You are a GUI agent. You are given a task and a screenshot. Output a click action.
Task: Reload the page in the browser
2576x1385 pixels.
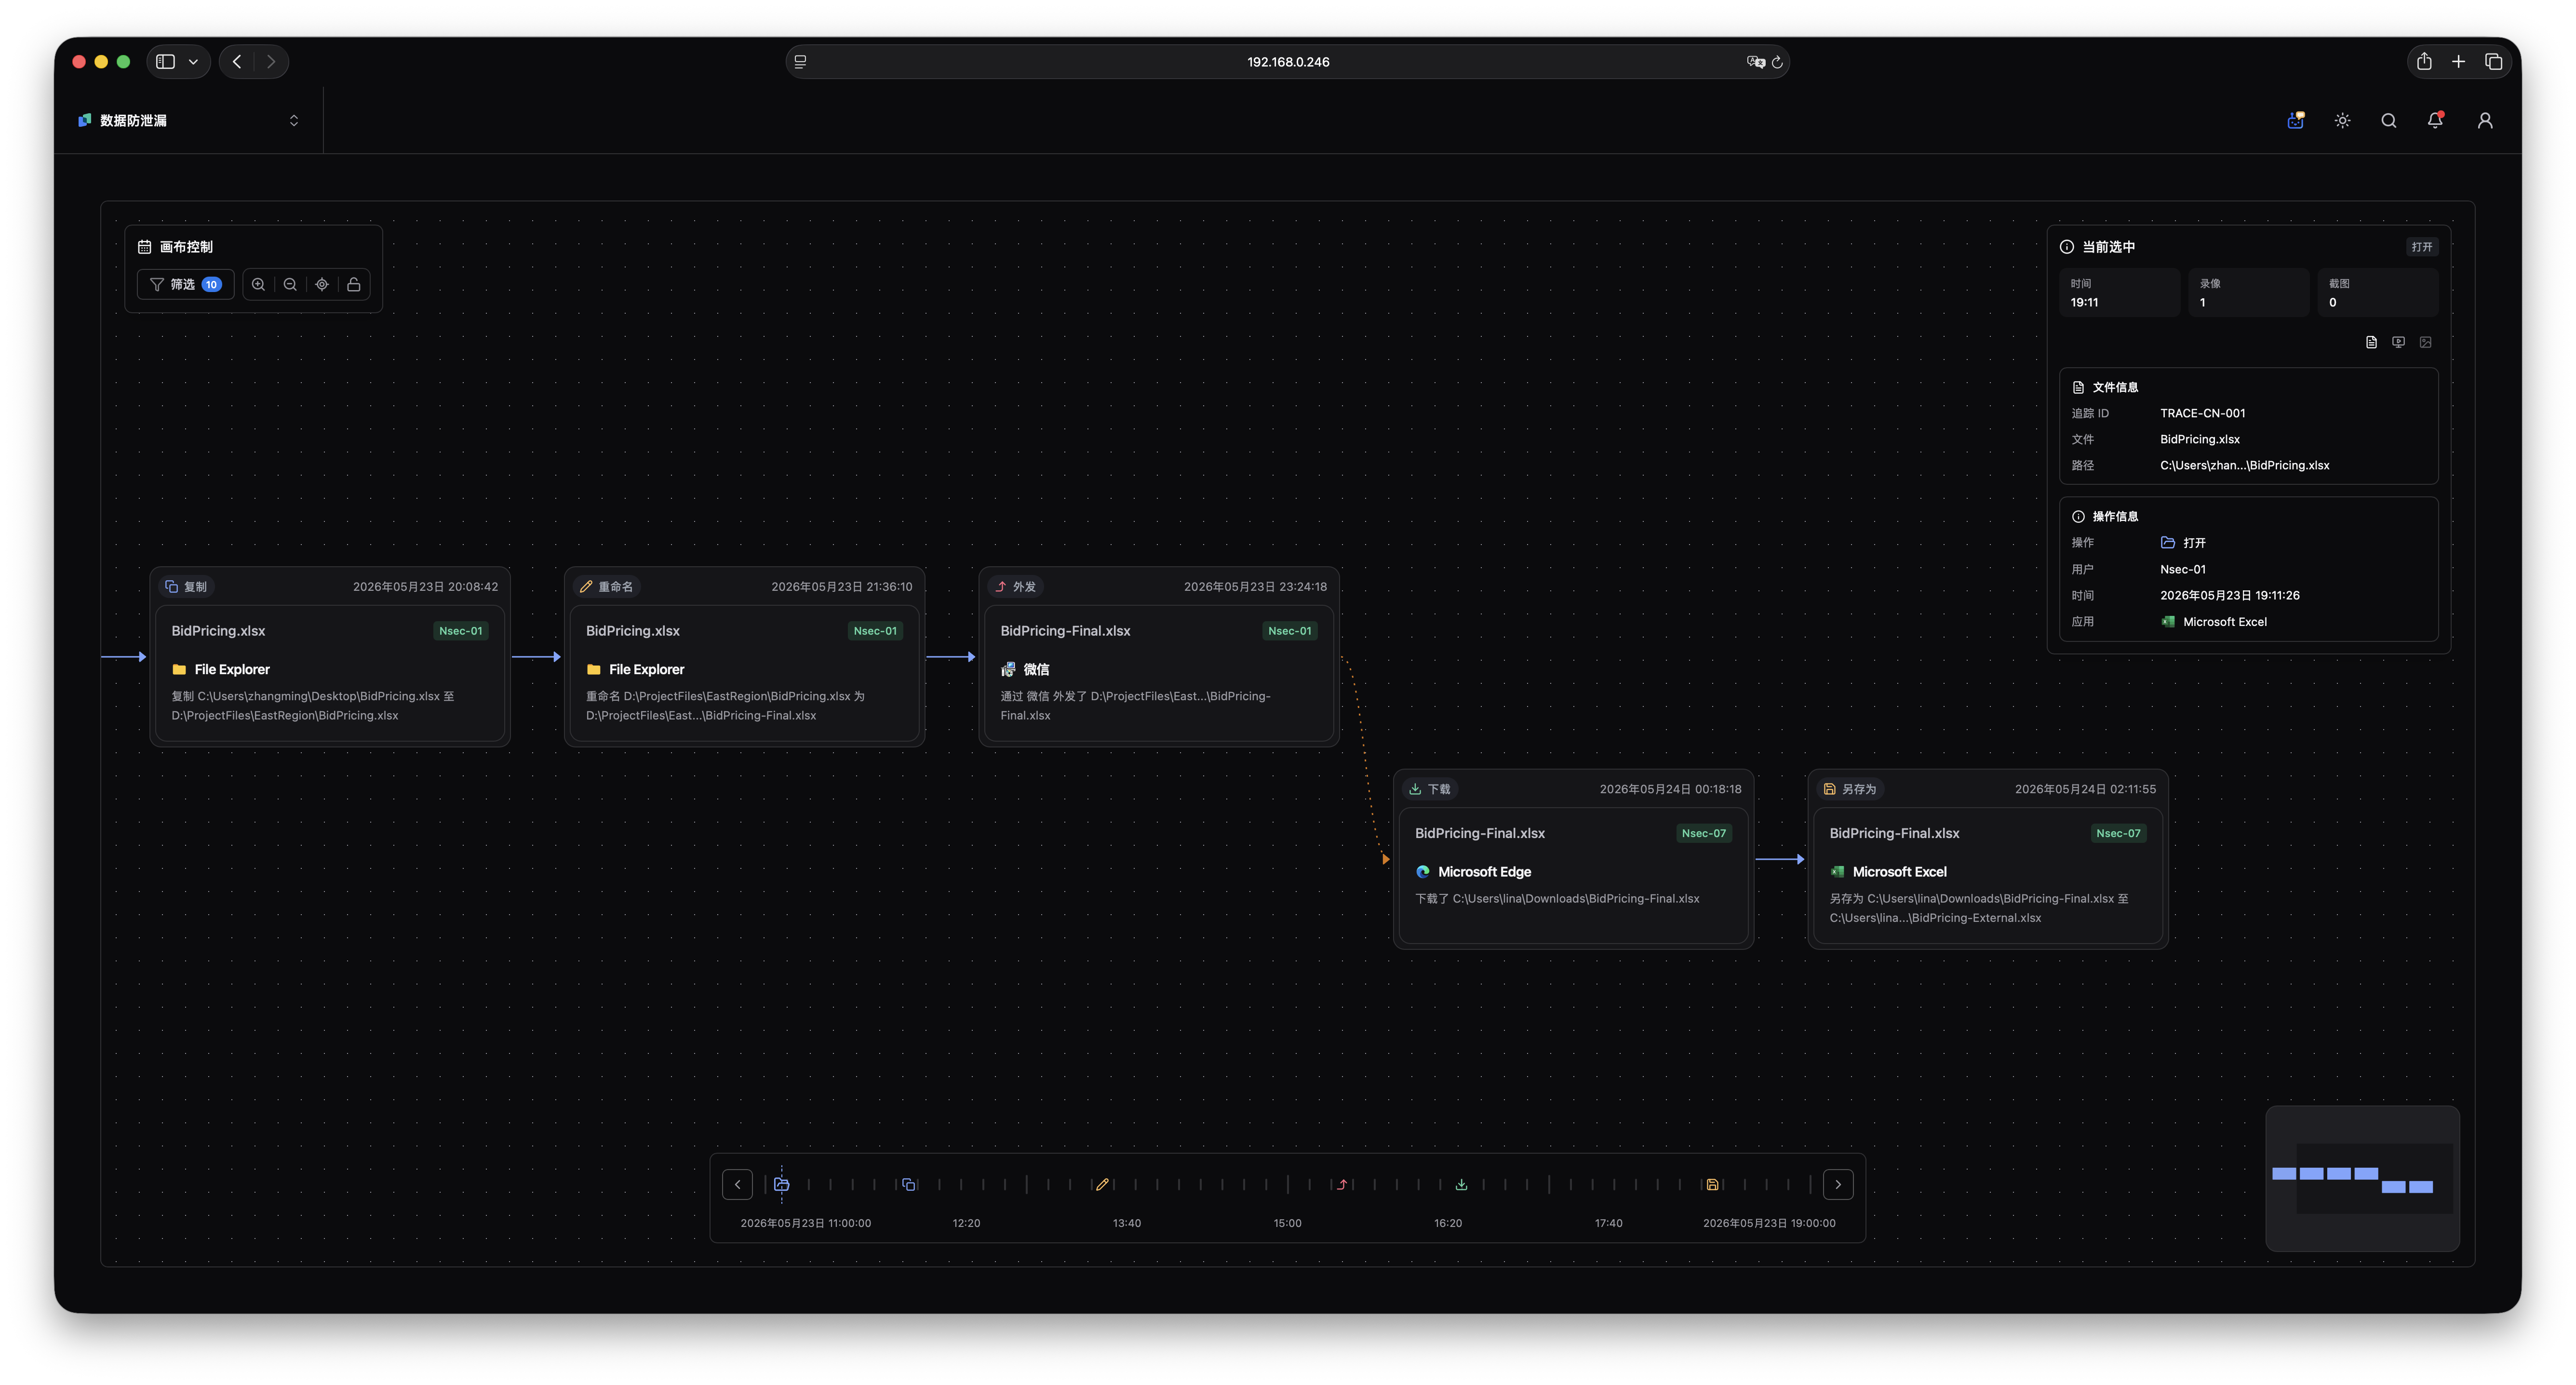click(x=1777, y=62)
